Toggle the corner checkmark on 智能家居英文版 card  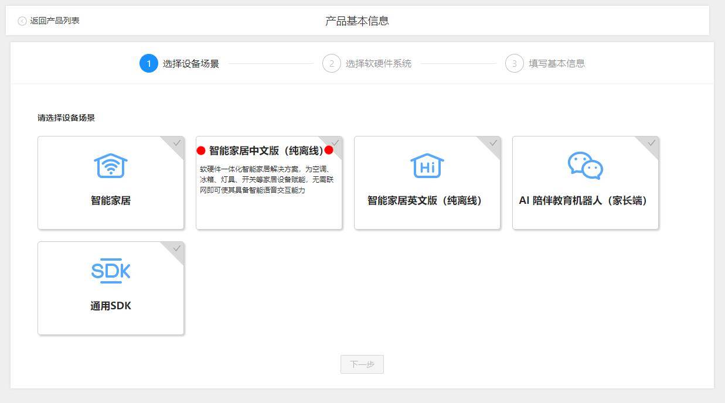point(493,143)
